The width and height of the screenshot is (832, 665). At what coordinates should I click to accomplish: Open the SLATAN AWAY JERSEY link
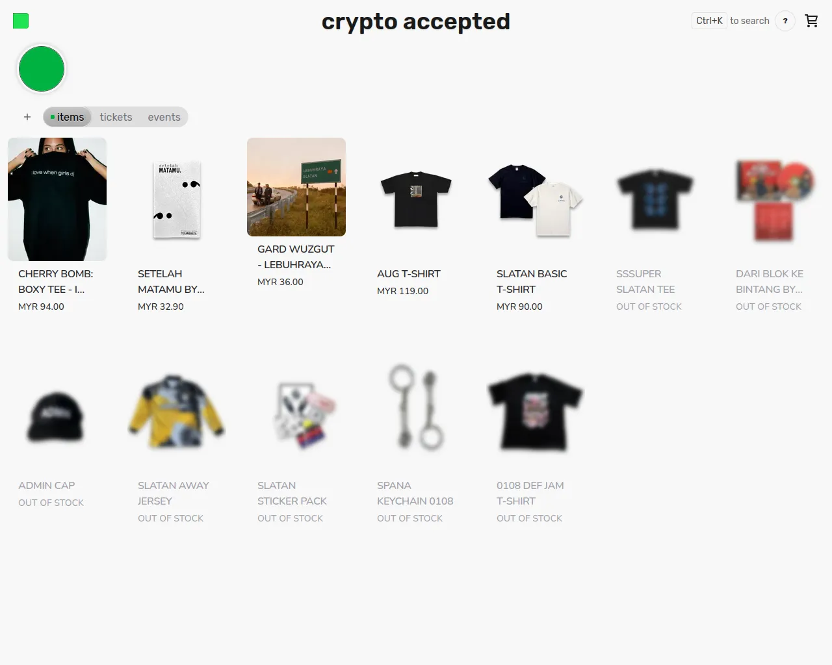[x=173, y=493]
